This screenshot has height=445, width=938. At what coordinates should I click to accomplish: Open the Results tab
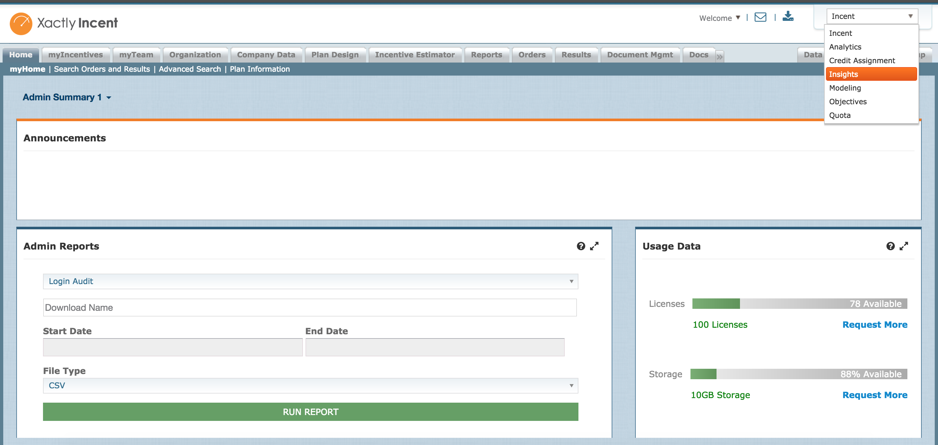click(x=576, y=55)
